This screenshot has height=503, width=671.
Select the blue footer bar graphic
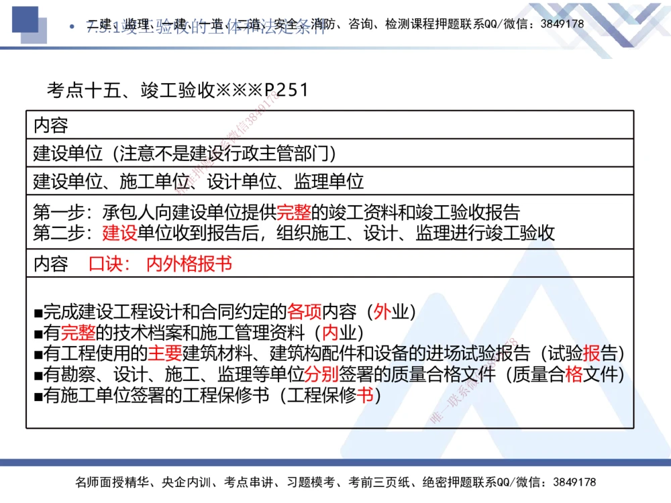click(335, 465)
